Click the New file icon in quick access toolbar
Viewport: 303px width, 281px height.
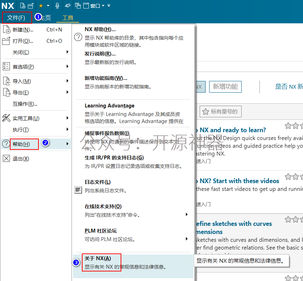[x=23, y=6]
